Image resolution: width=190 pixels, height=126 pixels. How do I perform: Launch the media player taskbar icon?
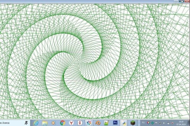click(54, 122)
